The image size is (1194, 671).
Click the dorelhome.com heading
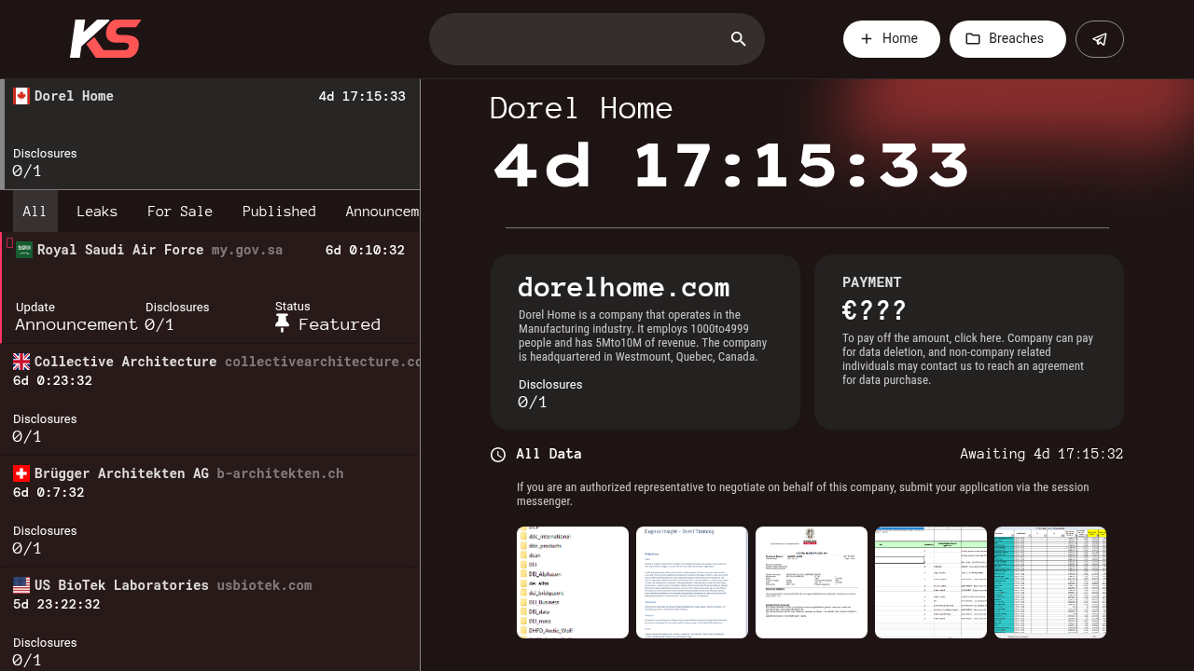click(624, 287)
